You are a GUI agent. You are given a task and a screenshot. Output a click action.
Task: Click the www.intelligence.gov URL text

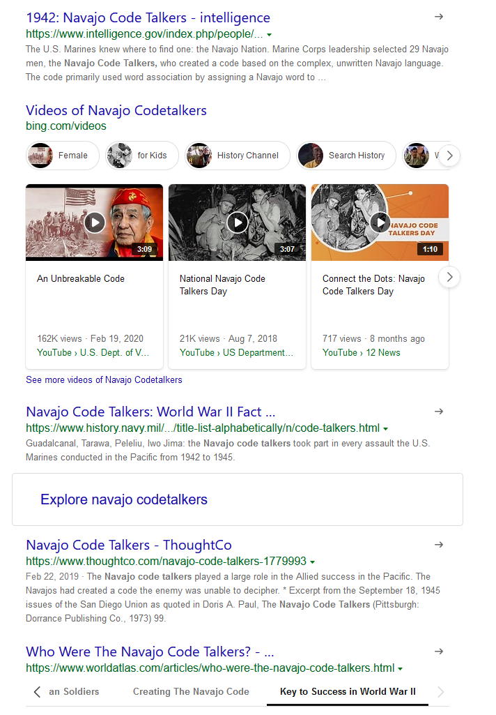pyautogui.click(x=144, y=34)
